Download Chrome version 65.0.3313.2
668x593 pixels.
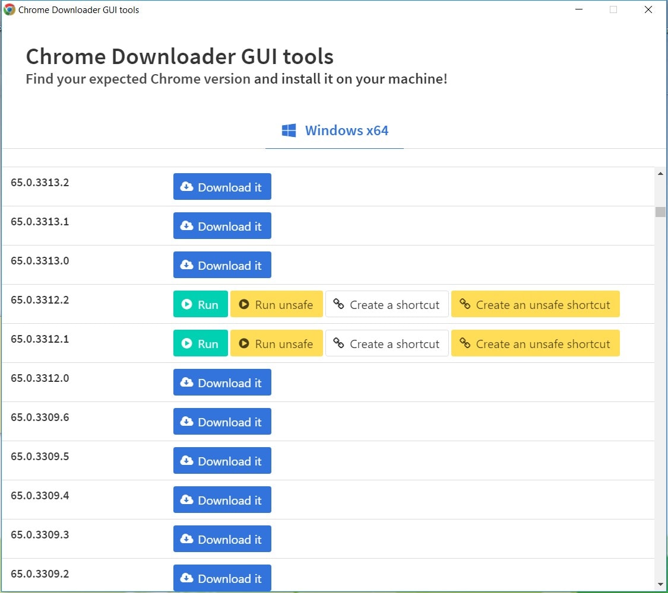click(x=222, y=186)
